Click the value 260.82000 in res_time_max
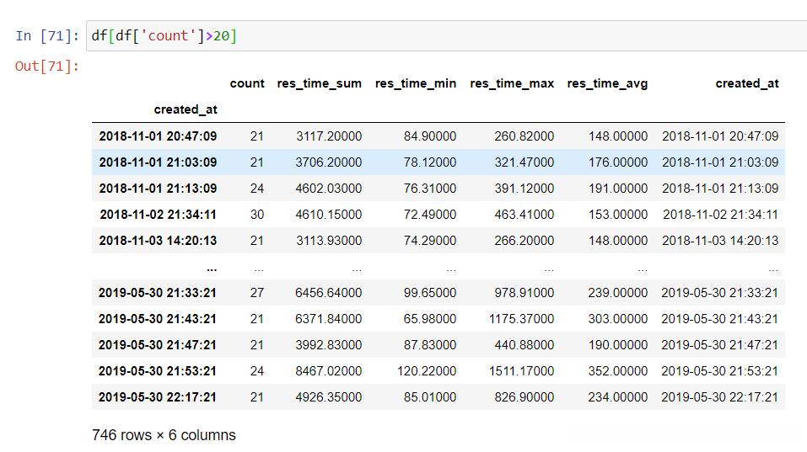This screenshot has height=452, width=807. 525,136
